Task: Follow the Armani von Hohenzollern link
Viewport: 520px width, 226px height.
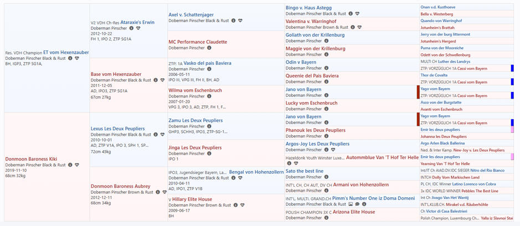Action: pos(361,184)
